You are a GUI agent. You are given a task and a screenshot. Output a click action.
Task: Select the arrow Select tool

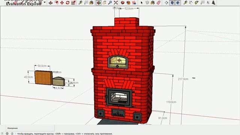(x=142, y=3)
